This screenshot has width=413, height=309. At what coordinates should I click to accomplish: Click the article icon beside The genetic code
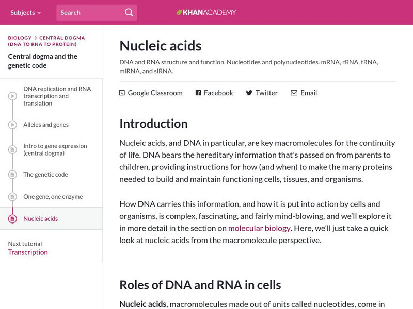click(12, 175)
